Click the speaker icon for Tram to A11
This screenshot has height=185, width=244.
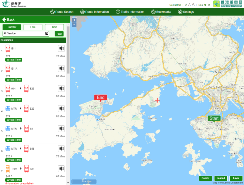(x=61, y=169)
